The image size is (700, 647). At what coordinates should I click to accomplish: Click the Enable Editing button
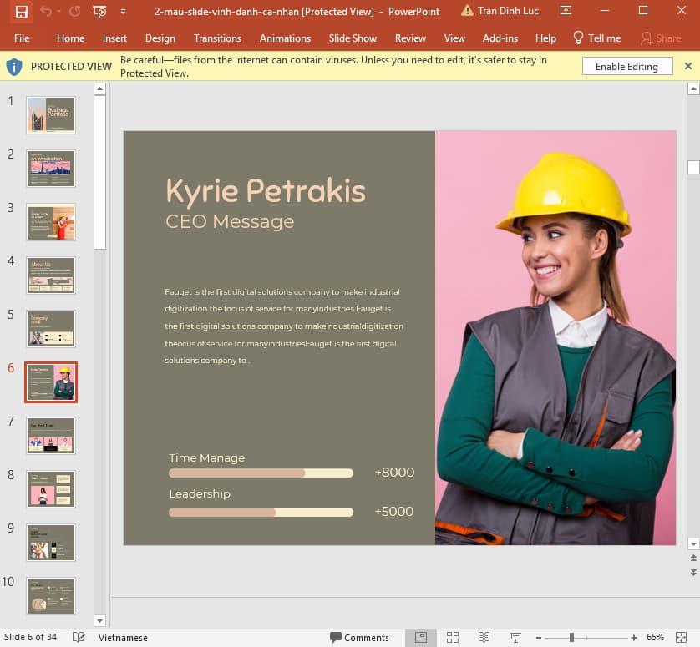tap(626, 67)
